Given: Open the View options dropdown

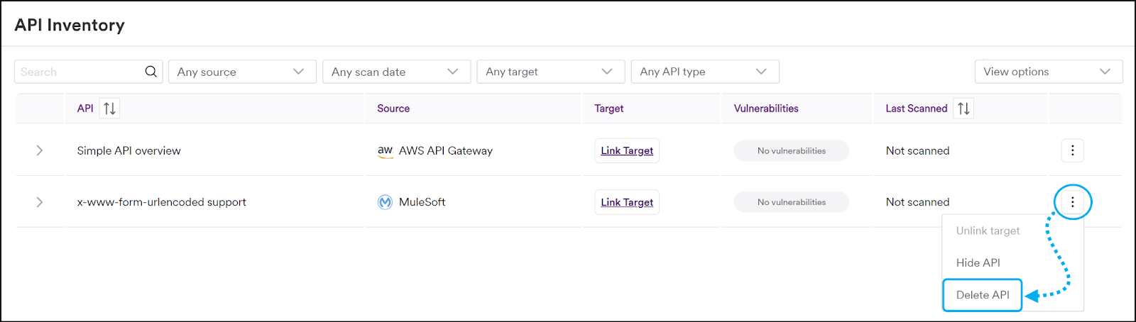Looking at the screenshot, I should click(x=1048, y=72).
